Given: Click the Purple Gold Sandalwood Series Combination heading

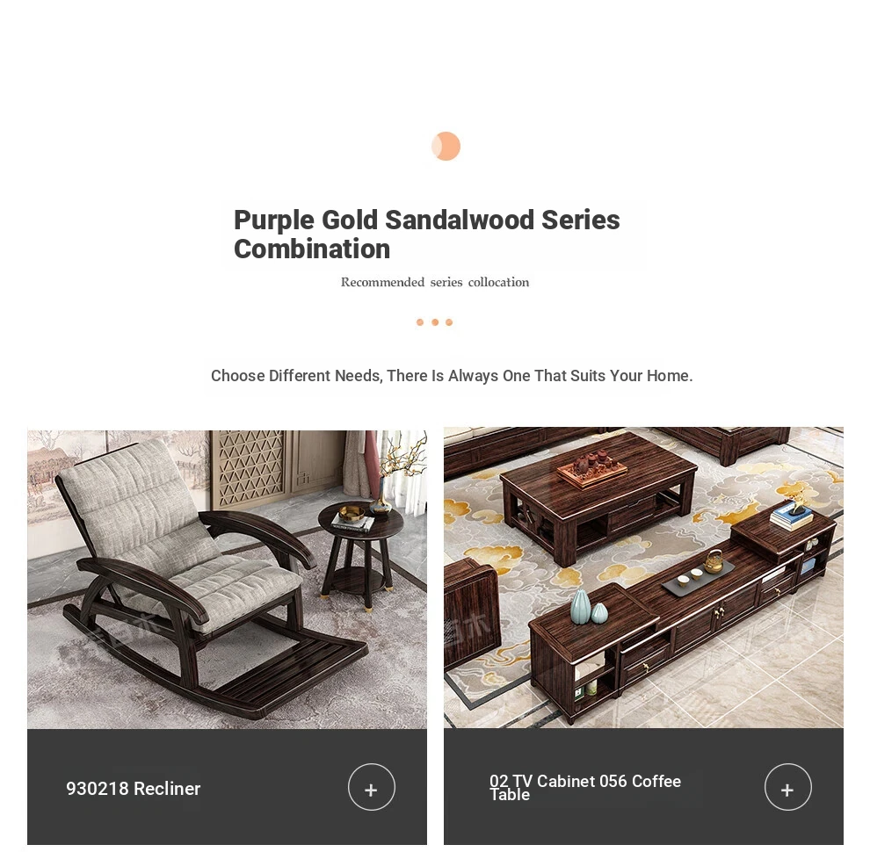Looking at the screenshot, I should [427, 234].
